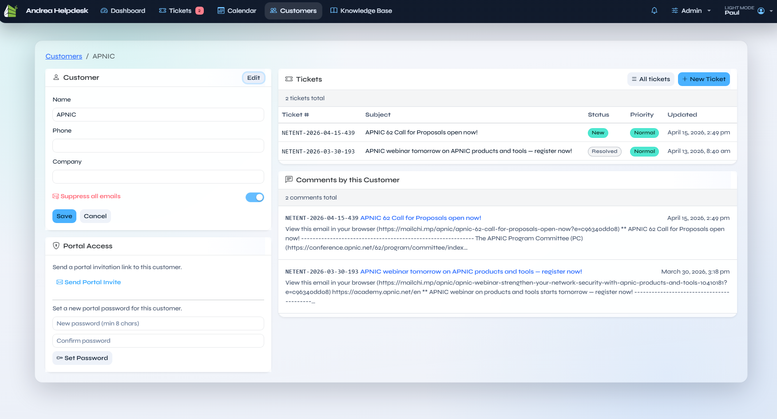Viewport: 777px width, 419px height.
Task: Expand the Admin dropdown menu
Action: 691,11
